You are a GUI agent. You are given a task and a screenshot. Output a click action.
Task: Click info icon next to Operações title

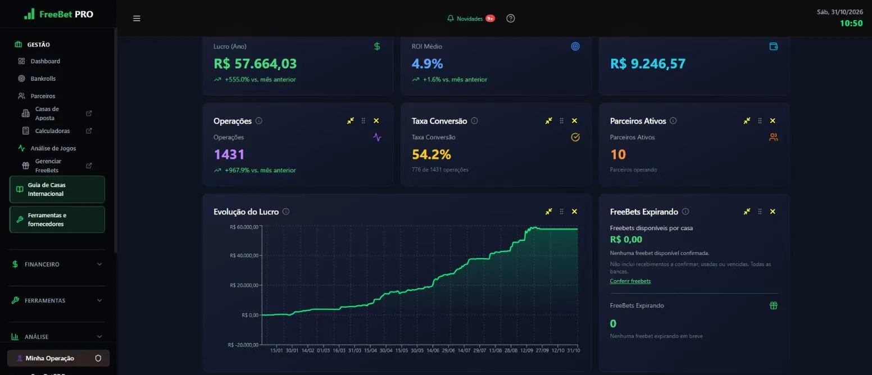coord(258,121)
